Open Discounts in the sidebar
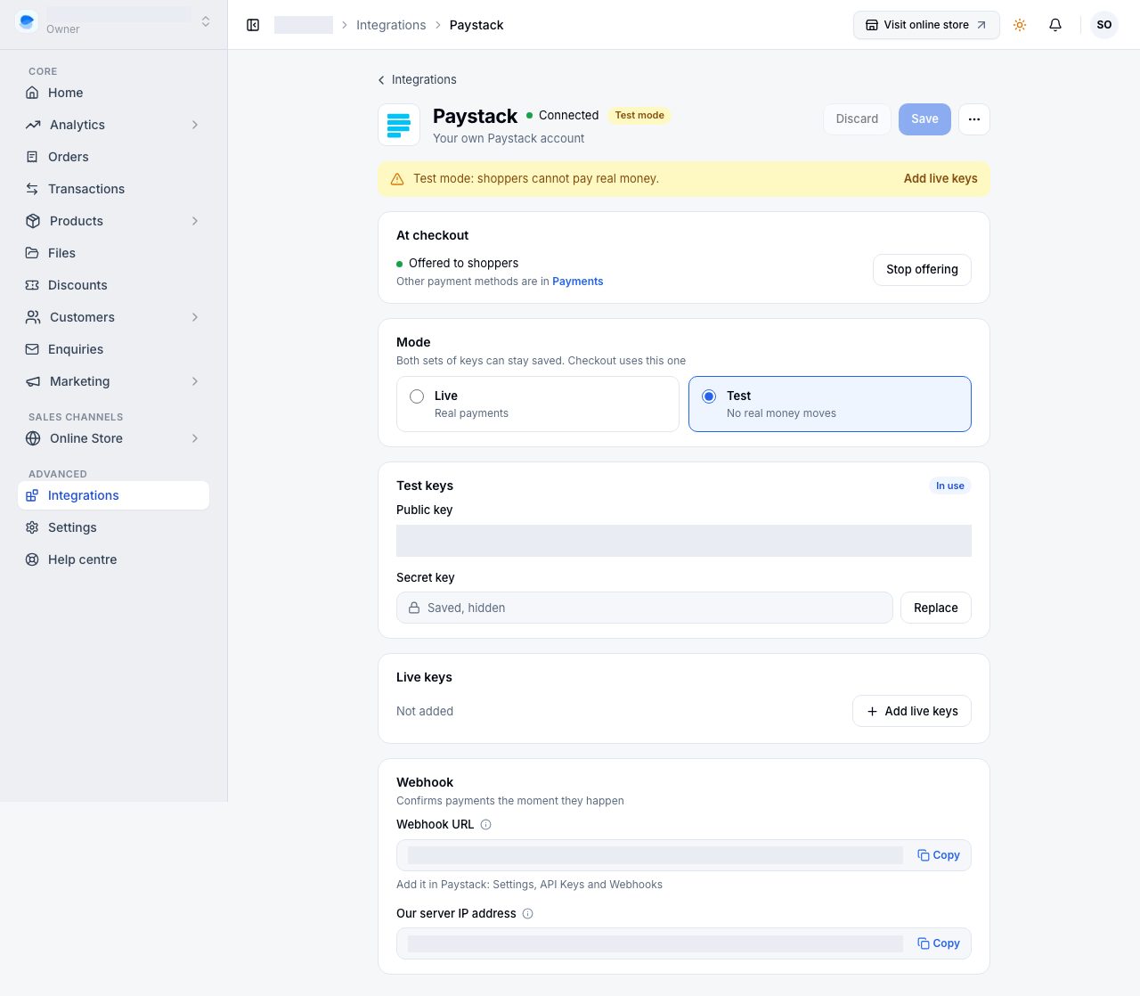This screenshot has width=1140, height=996. pos(113,285)
